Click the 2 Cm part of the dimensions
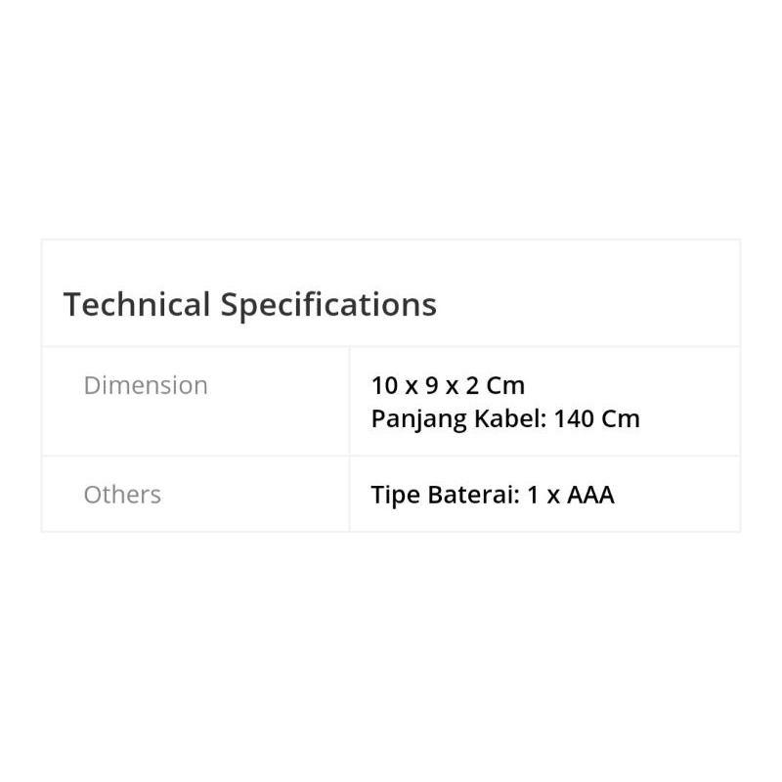Viewport: 782px width, 782px height. pyautogui.click(x=500, y=385)
